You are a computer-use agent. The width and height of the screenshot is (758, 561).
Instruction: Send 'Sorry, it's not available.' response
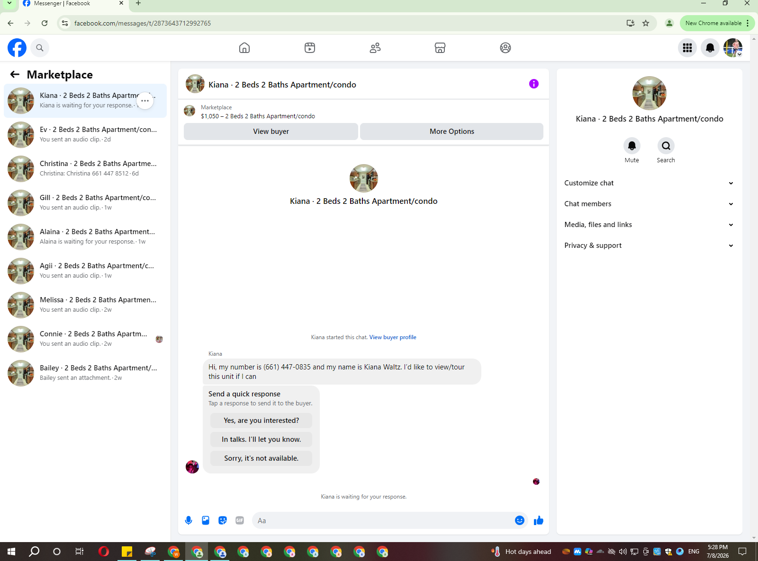[x=262, y=458]
